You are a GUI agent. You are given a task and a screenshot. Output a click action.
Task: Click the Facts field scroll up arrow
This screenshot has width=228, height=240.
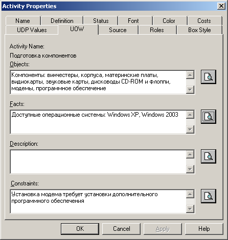coord(190,115)
